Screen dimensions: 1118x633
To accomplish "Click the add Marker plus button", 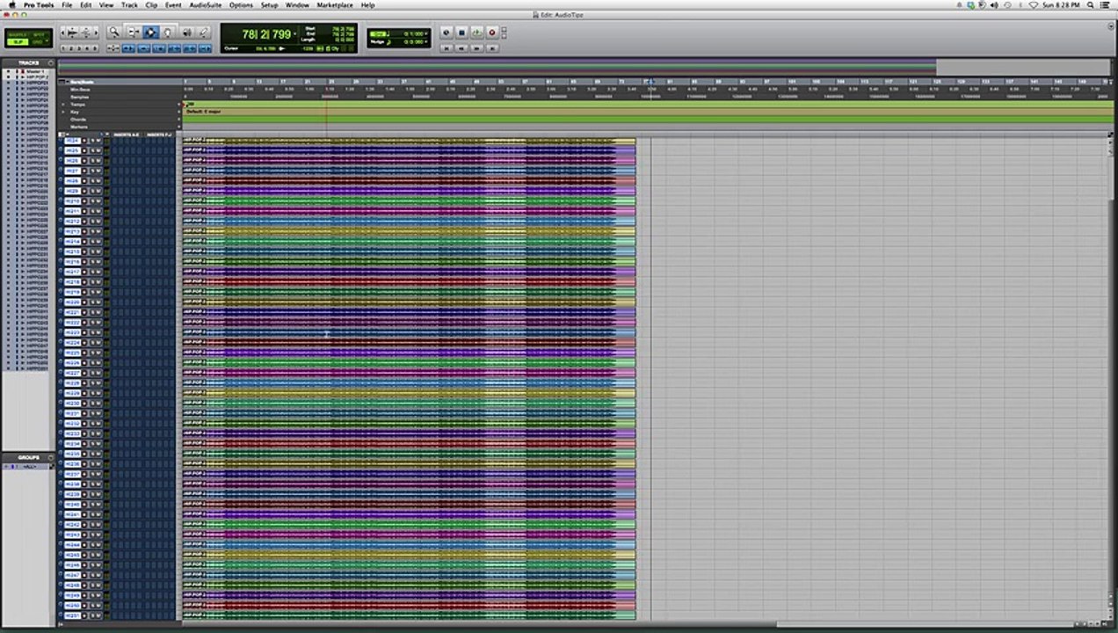I will 179,127.
